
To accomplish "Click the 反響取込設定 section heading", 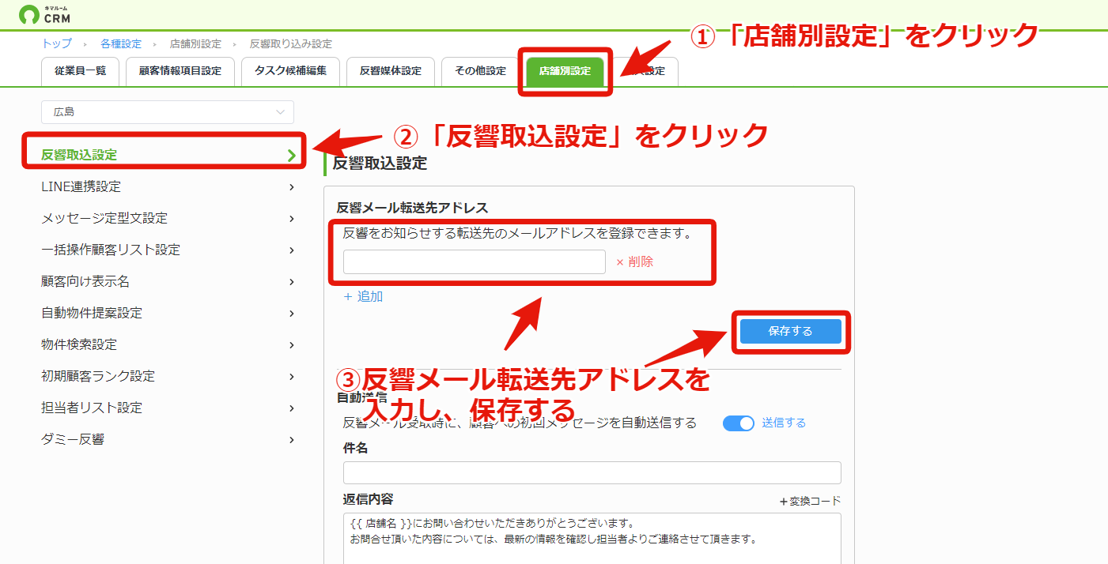I will 380,164.
